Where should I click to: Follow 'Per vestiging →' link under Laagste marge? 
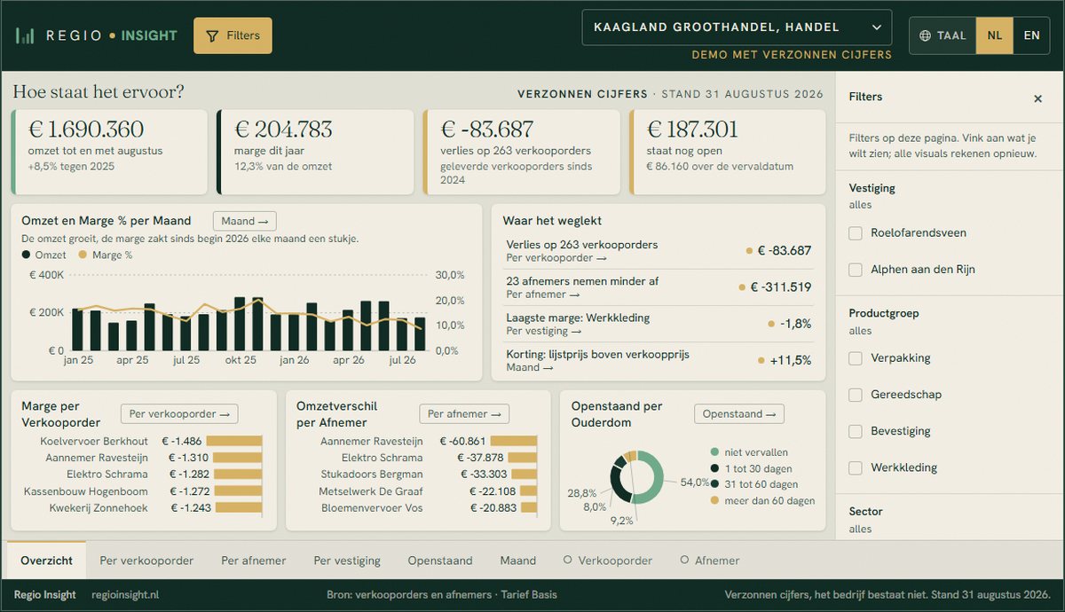pos(544,331)
